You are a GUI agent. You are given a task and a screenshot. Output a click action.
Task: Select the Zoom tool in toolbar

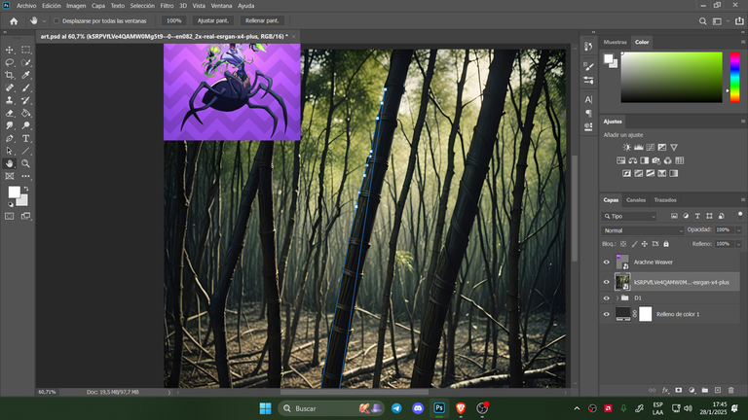pos(25,163)
